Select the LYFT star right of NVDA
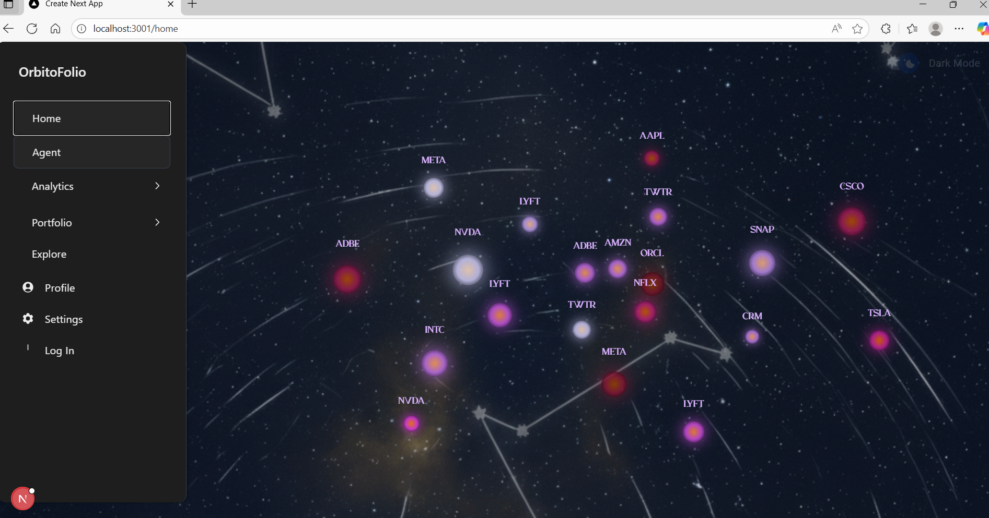The width and height of the screenshot is (989, 518). pyautogui.click(x=499, y=315)
